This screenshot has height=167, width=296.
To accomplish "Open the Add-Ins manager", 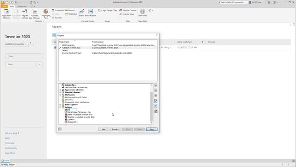I will pos(56,18).
